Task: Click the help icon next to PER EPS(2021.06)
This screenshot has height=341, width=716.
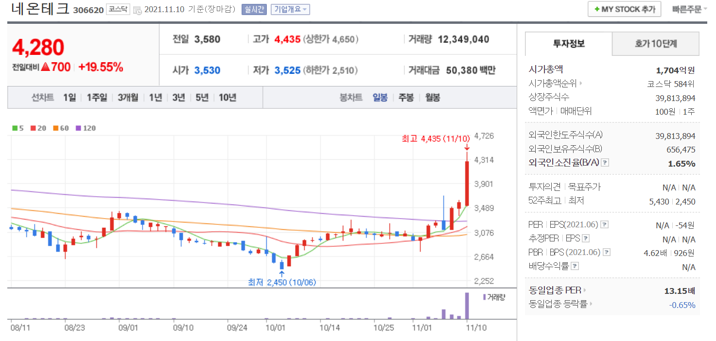Action: click(604, 225)
